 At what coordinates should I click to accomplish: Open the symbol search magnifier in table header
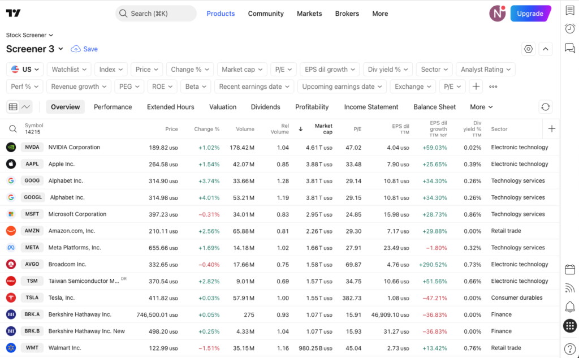tap(12, 128)
